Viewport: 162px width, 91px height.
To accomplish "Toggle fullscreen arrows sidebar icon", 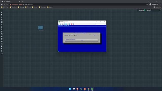I will point(2,44).
